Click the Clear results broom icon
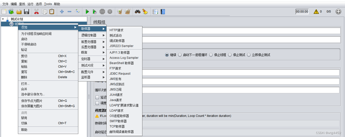 tap(120, 12)
